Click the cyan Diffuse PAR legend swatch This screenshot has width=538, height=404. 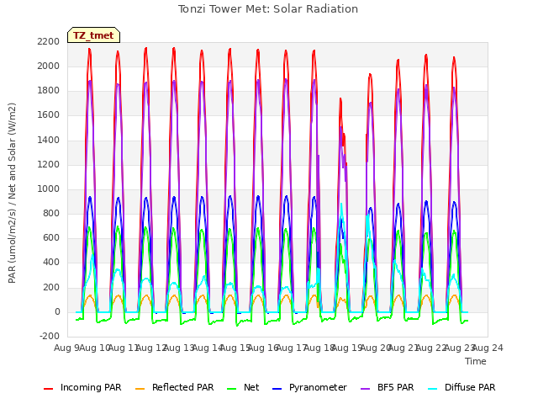coord(433,389)
